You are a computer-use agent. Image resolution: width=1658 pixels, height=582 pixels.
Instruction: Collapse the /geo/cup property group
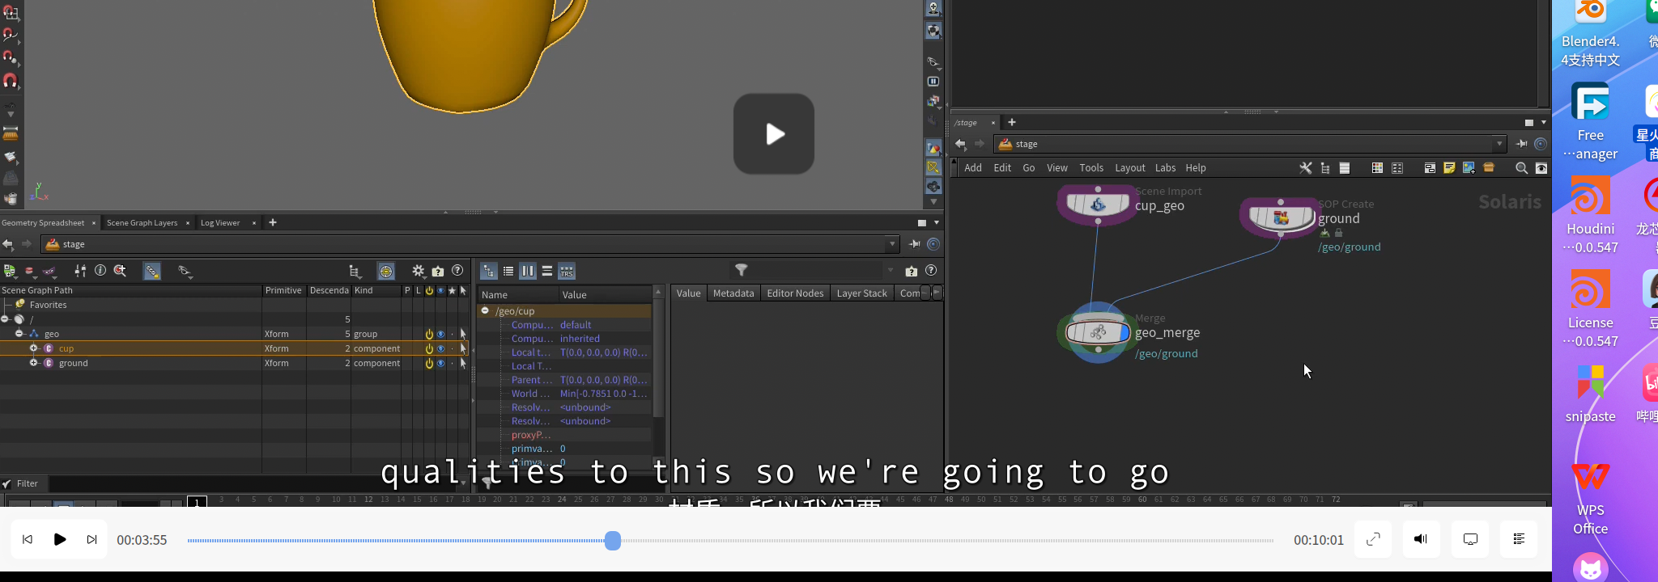coord(485,310)
